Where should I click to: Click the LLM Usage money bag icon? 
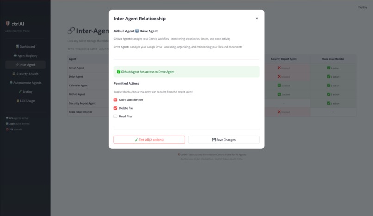(18, 101)
